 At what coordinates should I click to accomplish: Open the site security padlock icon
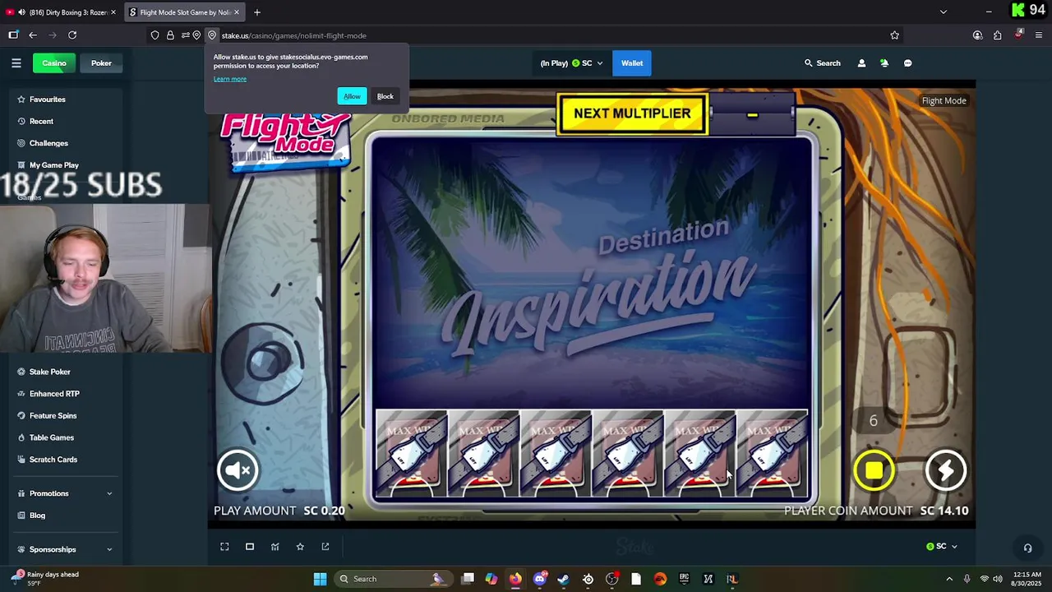[x=170, y=35]
